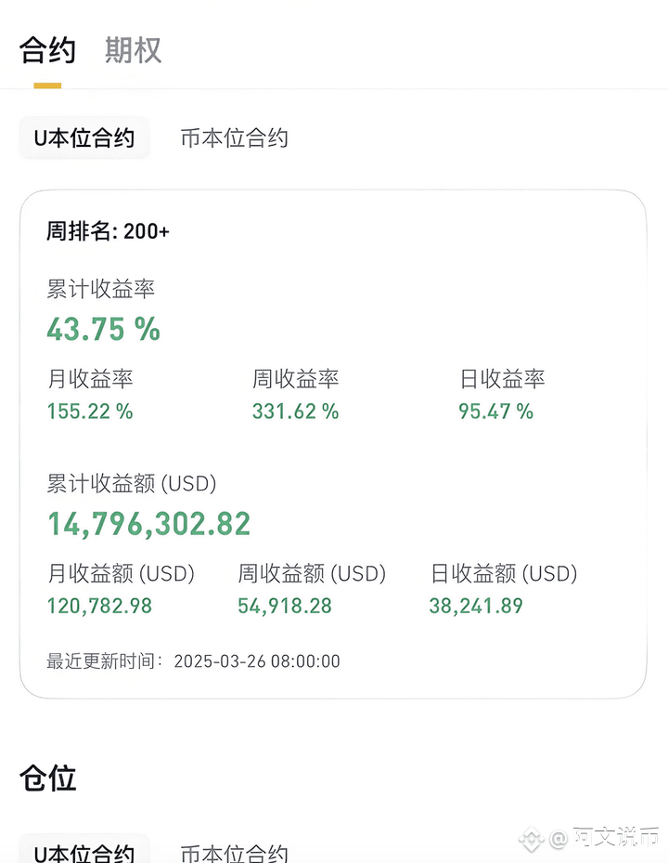Click the 14,796,302.82 cumulative profit amount
Screen dimensions: 668x863
point(149,524)
